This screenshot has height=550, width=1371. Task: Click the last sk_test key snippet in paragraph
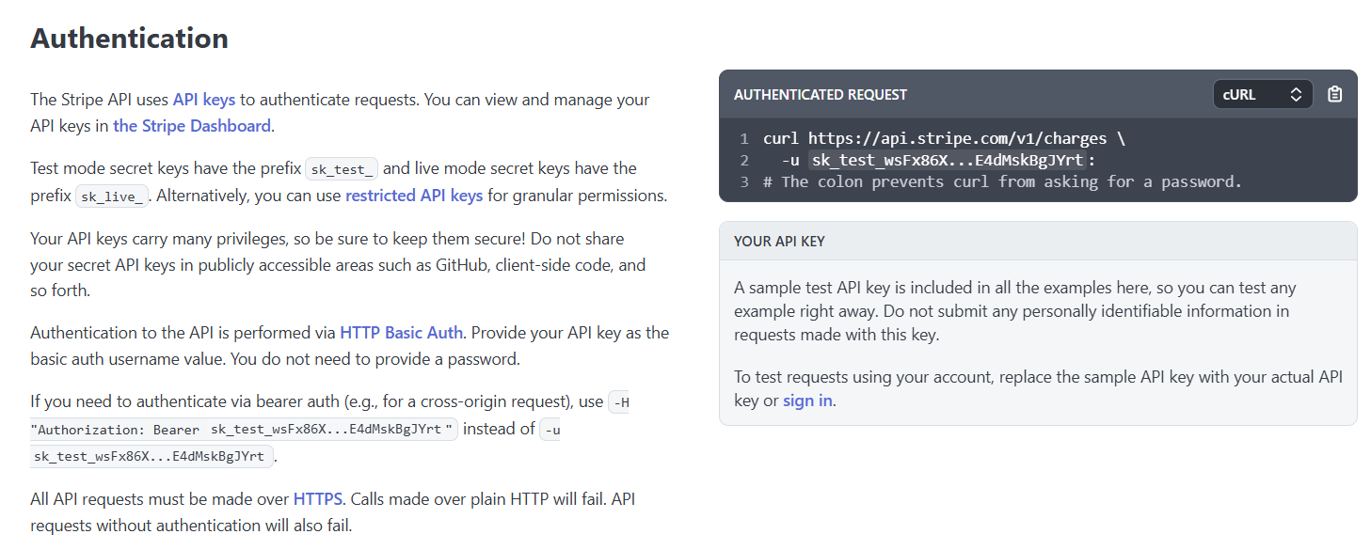[152, 457]
